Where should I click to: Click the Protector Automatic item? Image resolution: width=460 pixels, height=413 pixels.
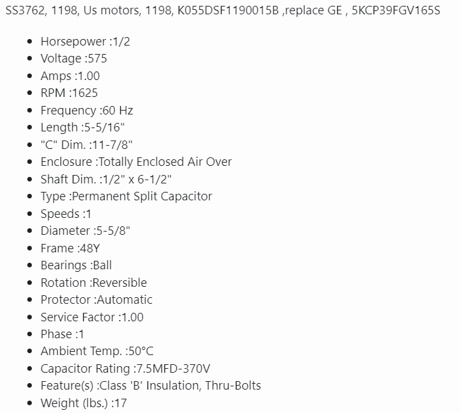click(x=96, y=300)
